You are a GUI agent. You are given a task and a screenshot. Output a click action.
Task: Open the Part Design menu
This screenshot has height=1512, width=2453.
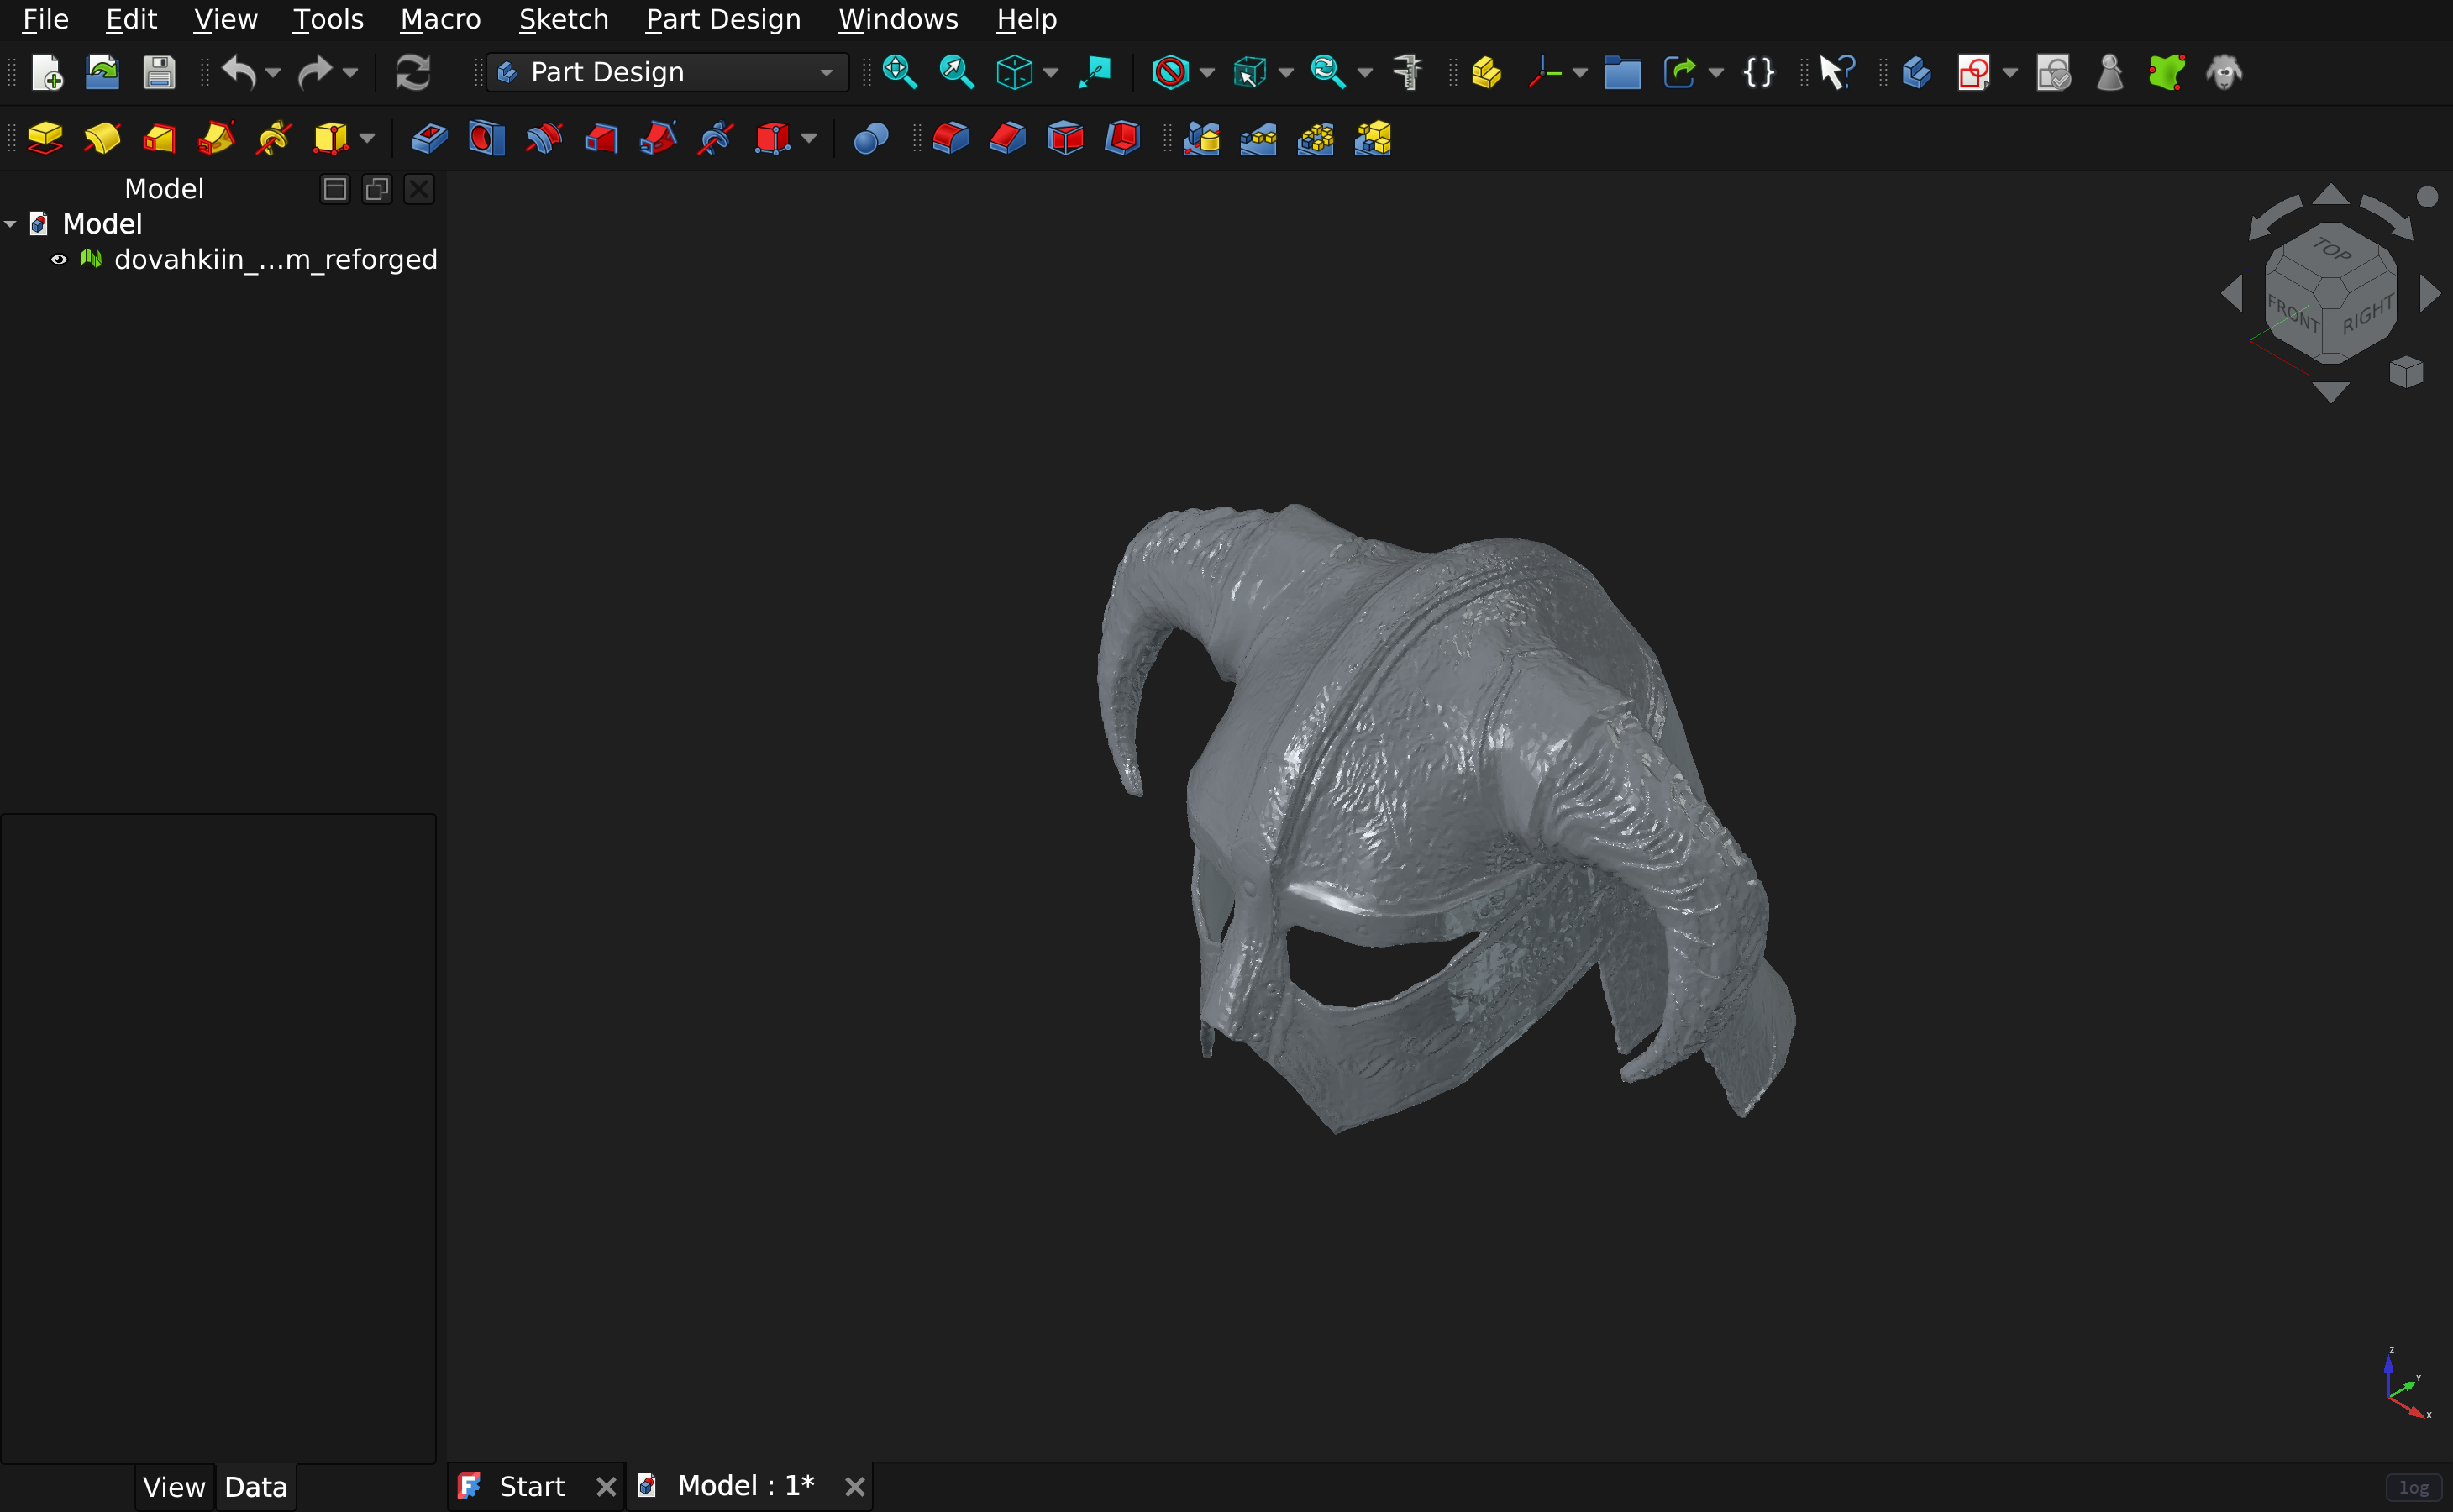723,19
